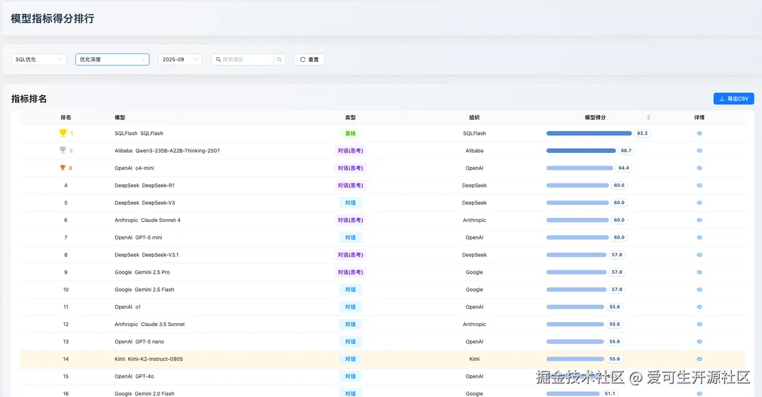Viewport: 762px width, 397px height.
Task: Click the SQLFlash 82.2 score bar
Action: click(x=589, y=133)
